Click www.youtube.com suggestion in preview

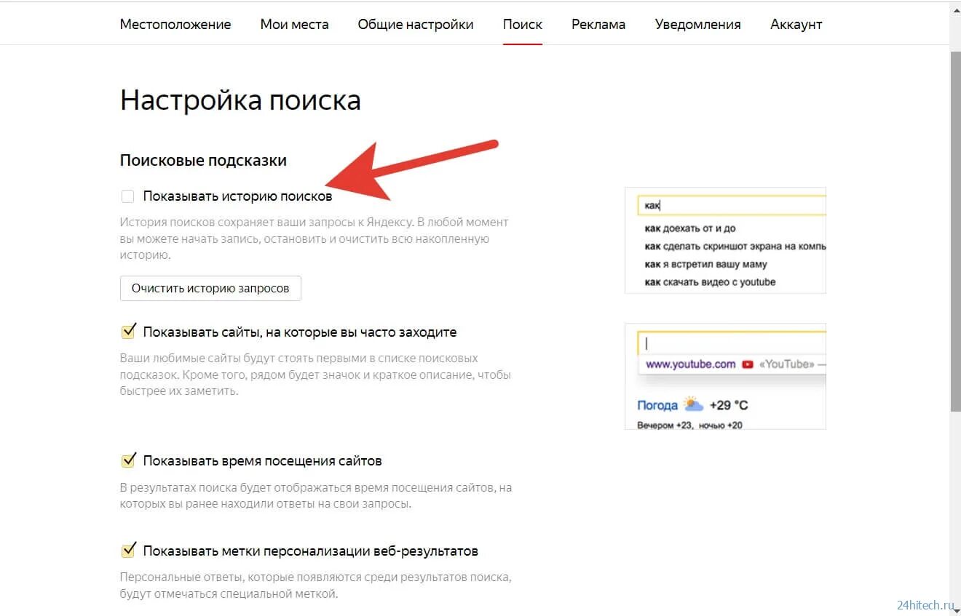pos(691,364)
